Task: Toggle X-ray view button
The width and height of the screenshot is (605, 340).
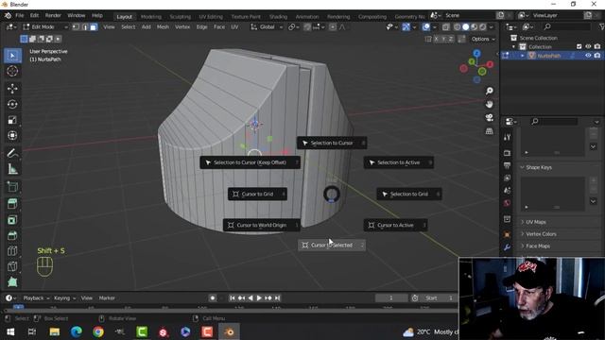Action: pos(445,27)
